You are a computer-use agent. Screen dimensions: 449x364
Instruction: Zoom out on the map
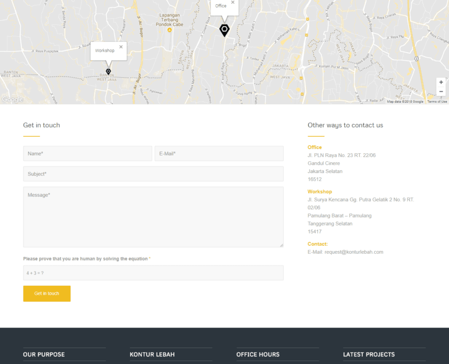[441, 92]
